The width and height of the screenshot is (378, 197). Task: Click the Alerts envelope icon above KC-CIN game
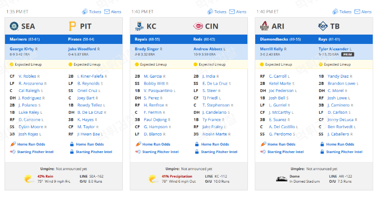tap(232, 12)
